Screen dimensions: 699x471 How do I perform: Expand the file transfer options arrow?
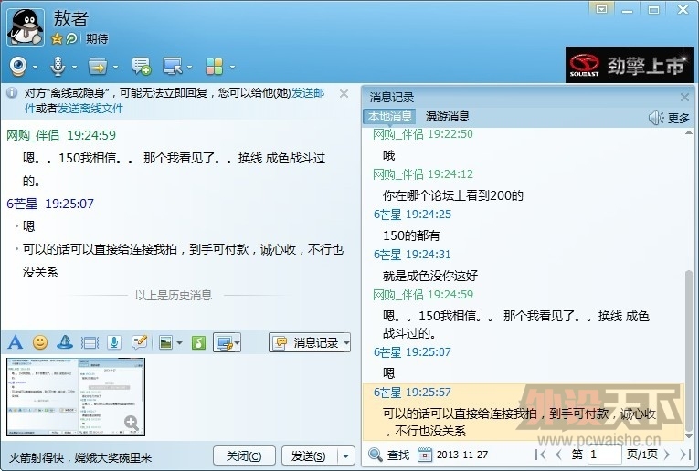click(x=115, y=68)
